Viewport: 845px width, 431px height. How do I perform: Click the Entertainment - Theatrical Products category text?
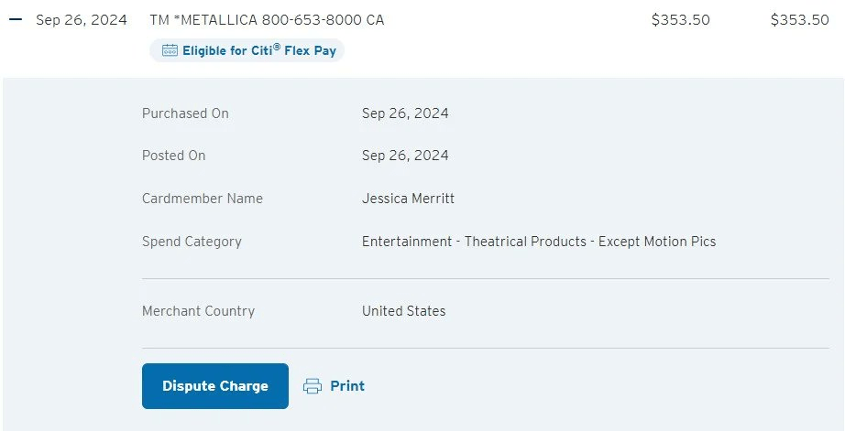pos(539,242)
